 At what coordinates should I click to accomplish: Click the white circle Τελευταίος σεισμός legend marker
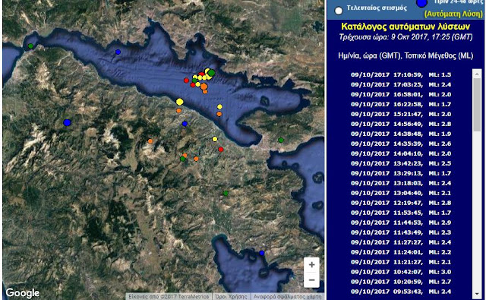coord(339,11)
